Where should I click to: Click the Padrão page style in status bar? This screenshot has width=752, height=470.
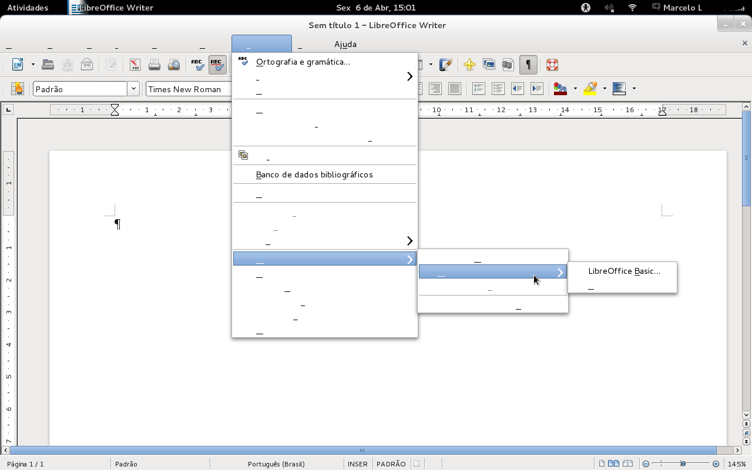(126, 464)
